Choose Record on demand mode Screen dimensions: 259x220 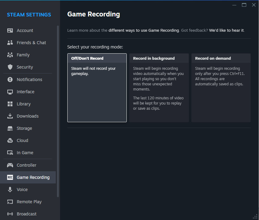pyautogui.click(x=221, y=88)
